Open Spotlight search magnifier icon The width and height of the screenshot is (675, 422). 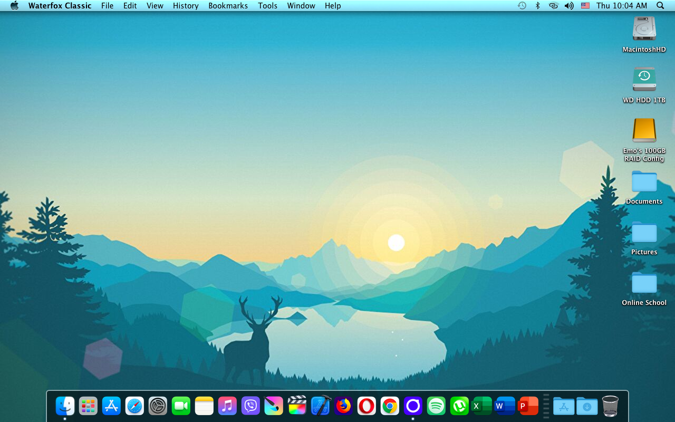pyautogui.click(x=660, y=6)
